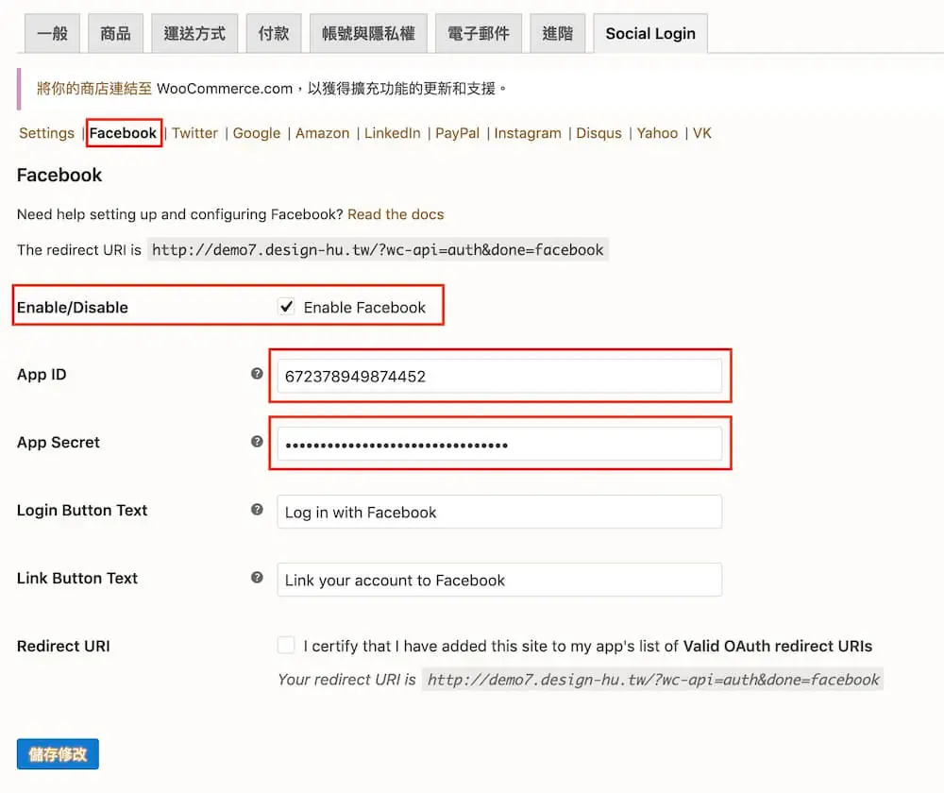
Task: Click the Login Button Text help icon
Action: point(257,510)
